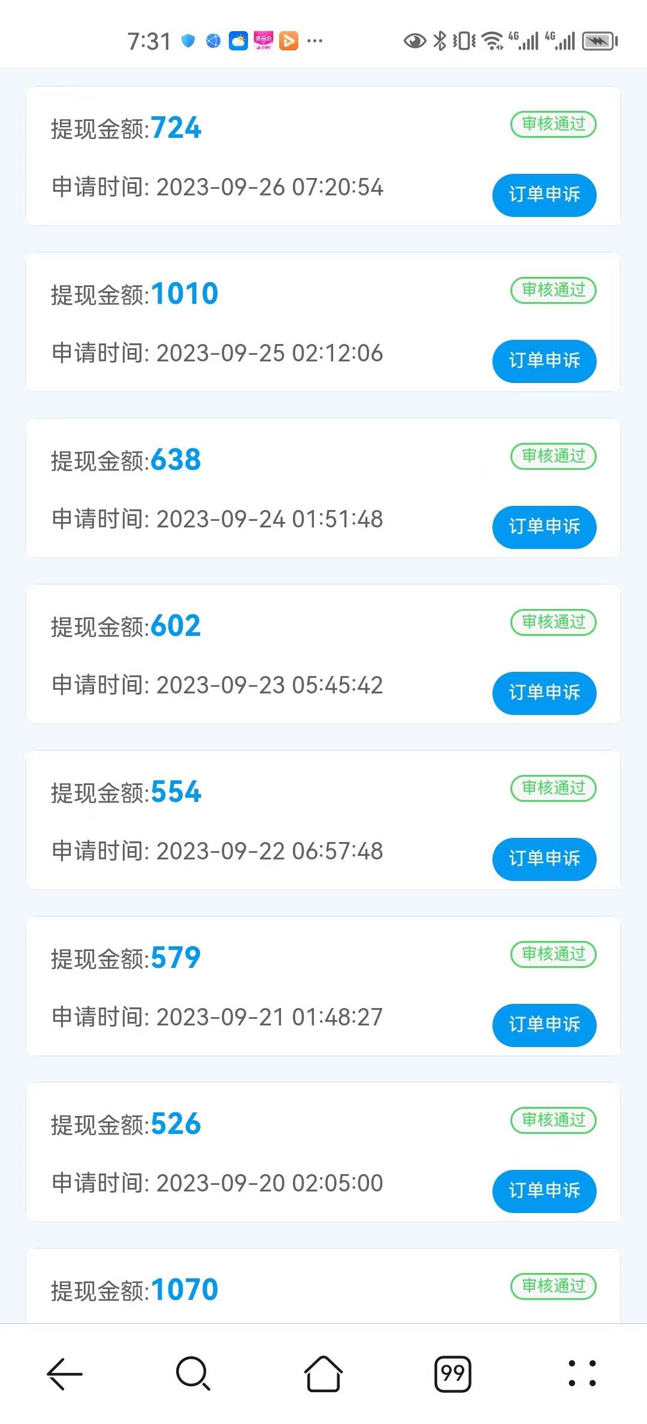
Task: Tap the browser back arrow icon
Action: coord(65,1373)
